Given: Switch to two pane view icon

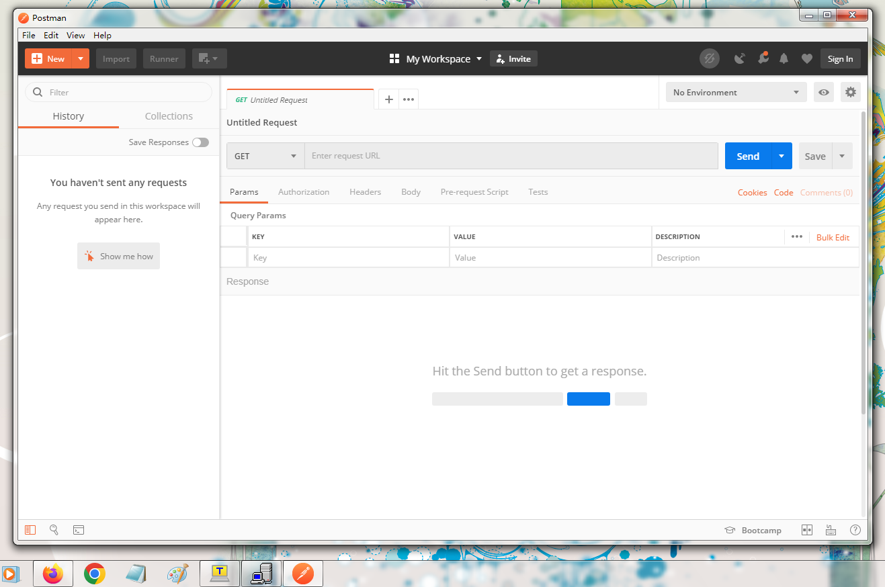Looking at the screenshot, I should point(807,530).
